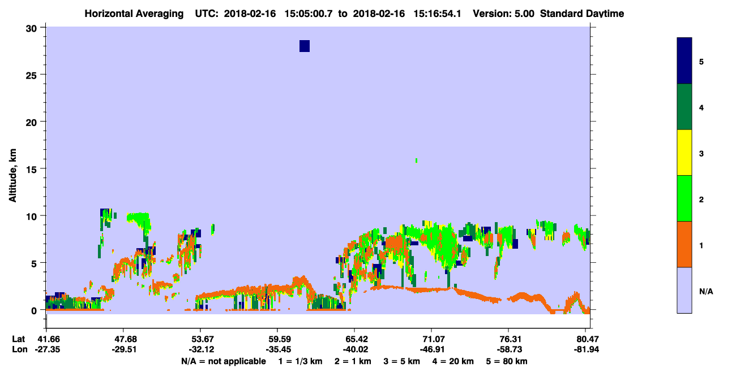This screenshot has height=377, width=736.
Task: Click the colorbar label 4
Action: point(701,107)
